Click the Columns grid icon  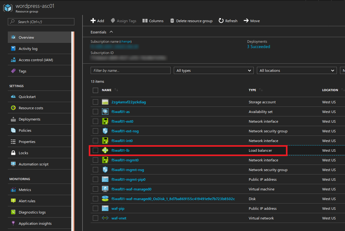tap(145, 21)
